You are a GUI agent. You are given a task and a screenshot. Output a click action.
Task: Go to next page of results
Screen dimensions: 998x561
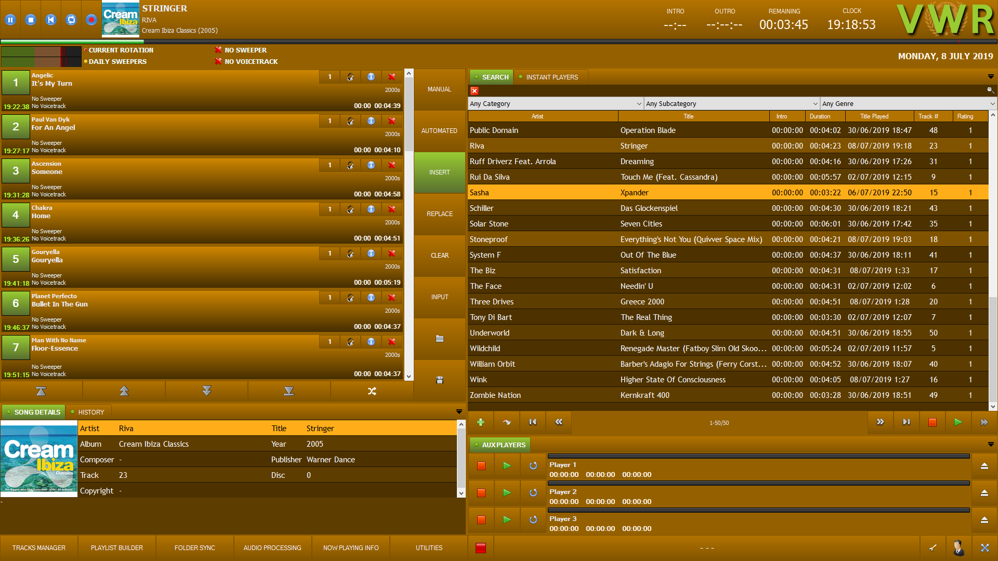coord(881,422)
